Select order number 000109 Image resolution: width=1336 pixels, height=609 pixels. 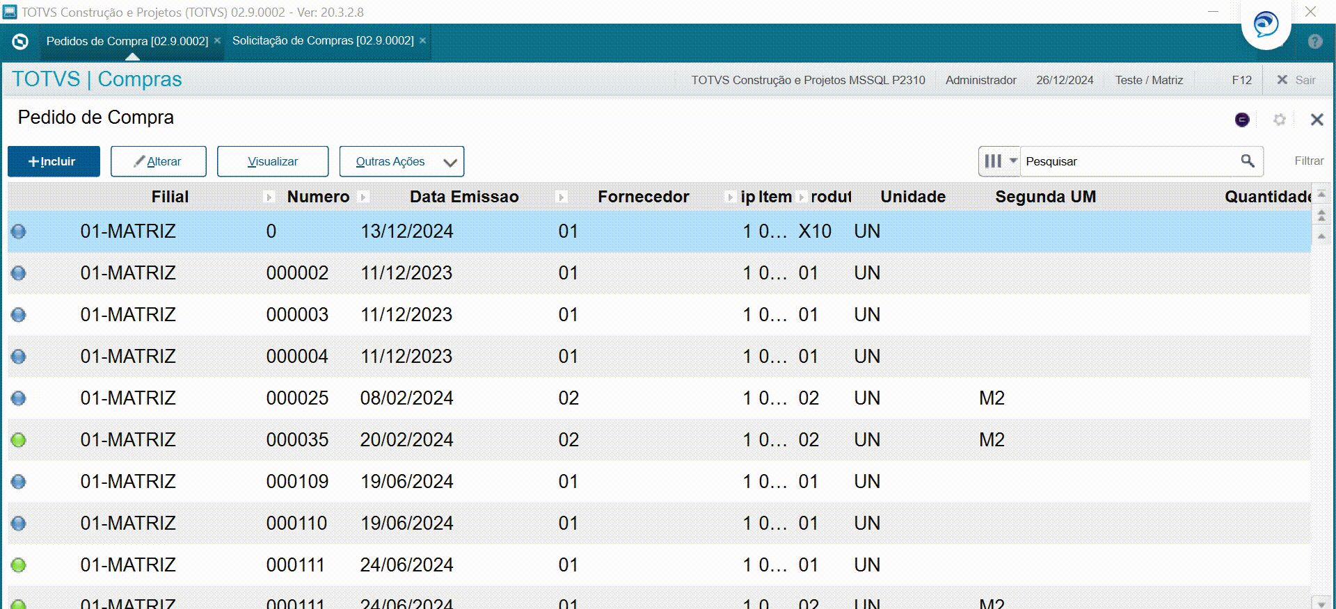pos(297,482)
